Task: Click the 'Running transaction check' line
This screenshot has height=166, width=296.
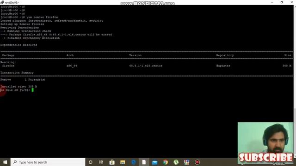Action: [x=26, y=31]
